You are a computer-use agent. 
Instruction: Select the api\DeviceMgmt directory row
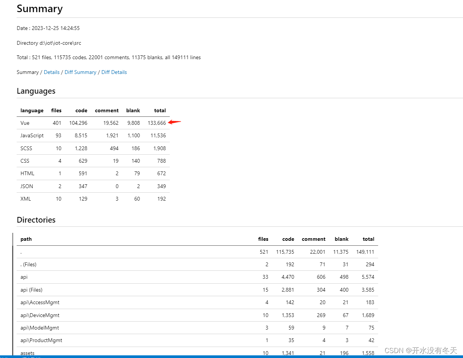coord(197,315)
